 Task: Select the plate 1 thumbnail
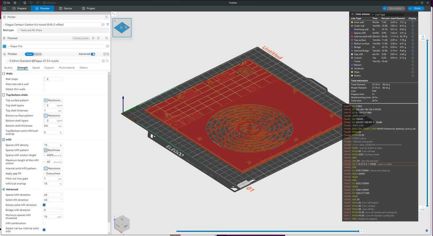[x=122, y=27]
